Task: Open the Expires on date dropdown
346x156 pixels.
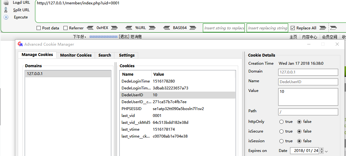Action: click(327, 151)
